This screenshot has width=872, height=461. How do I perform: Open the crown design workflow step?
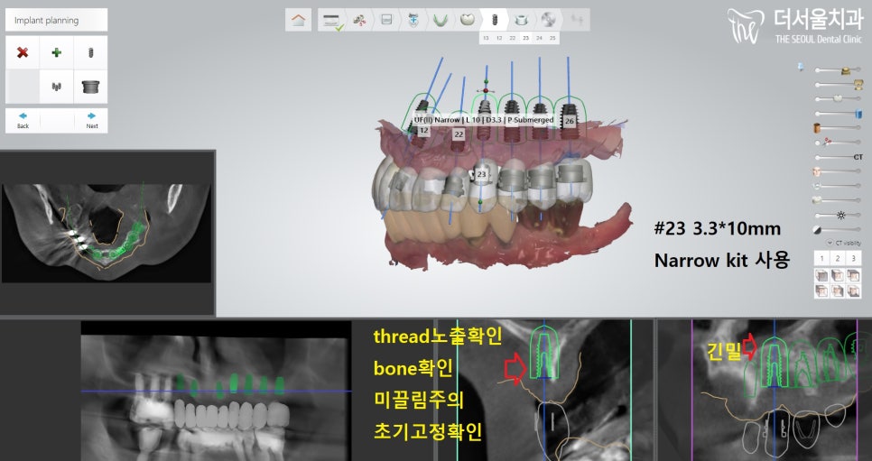pyautogui.click(x=467, y=19)
